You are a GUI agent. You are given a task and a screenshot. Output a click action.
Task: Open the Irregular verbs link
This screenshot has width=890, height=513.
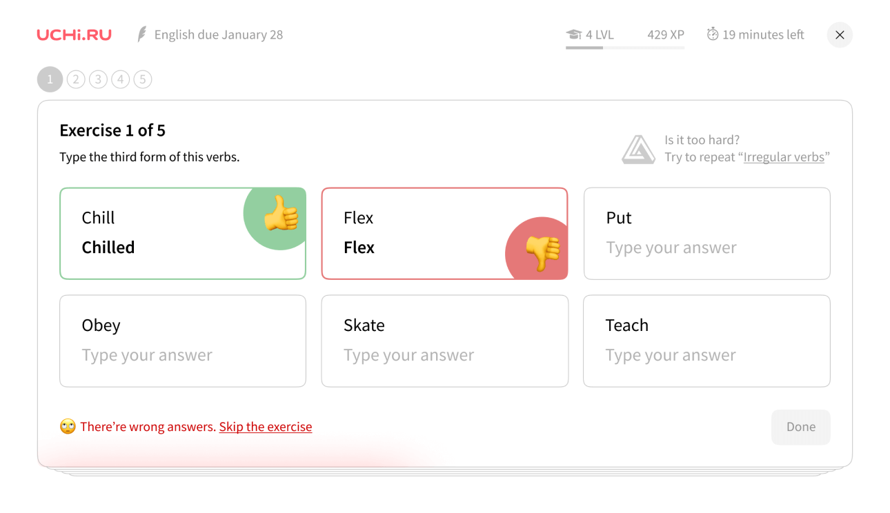pyautogui.click(x=784, y=157)
